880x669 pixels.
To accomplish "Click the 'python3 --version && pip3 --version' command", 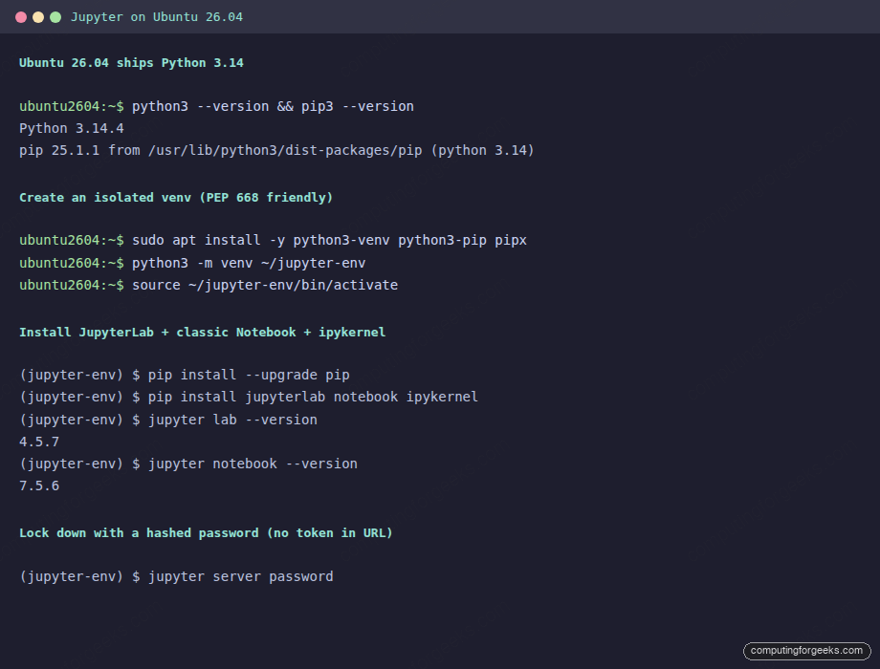I will (x=273, y=106).
